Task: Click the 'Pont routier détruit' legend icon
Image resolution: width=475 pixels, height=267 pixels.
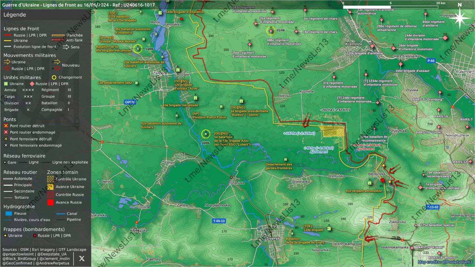Action: coord(6,126)
